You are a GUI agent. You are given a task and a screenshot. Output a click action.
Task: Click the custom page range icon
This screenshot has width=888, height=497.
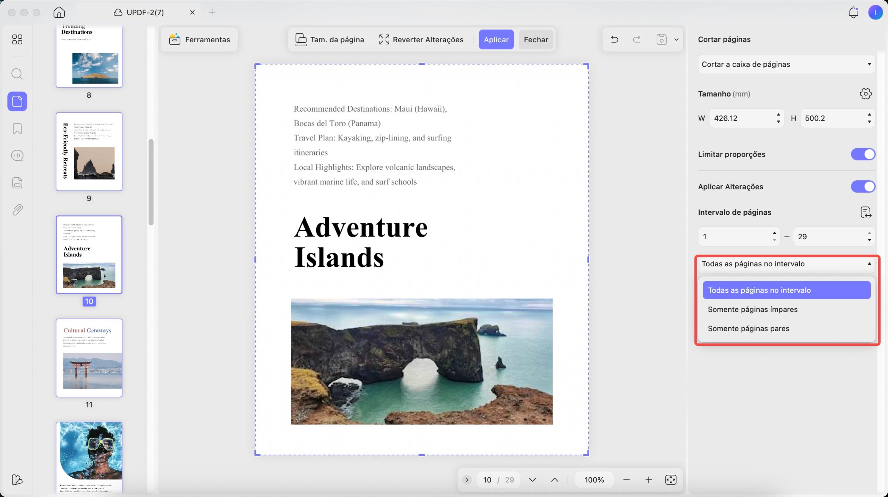point(865,212)
